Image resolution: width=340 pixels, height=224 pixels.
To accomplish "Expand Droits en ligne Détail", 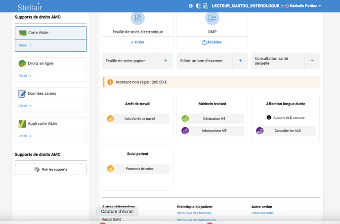I will click(25, 76).
